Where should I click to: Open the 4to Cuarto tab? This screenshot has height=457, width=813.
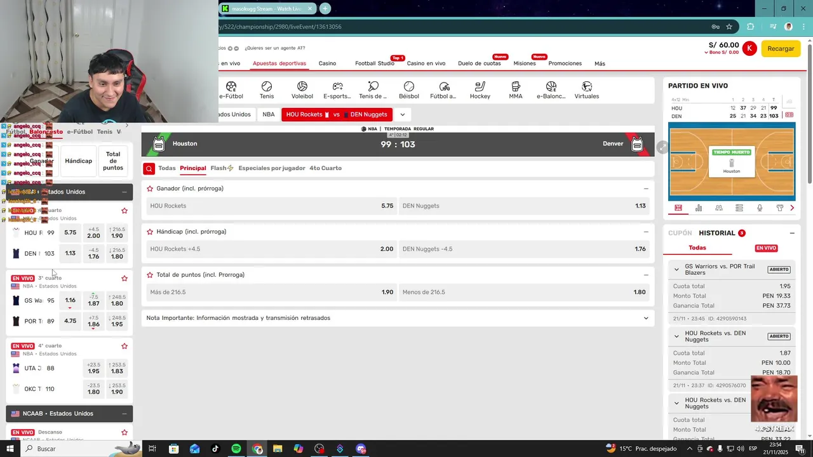pyautogui.click(x=325, y=168)
